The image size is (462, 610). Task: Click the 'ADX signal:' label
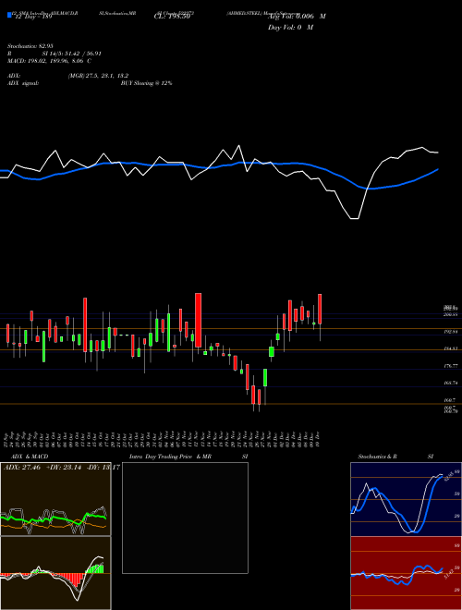pos(23,83)
